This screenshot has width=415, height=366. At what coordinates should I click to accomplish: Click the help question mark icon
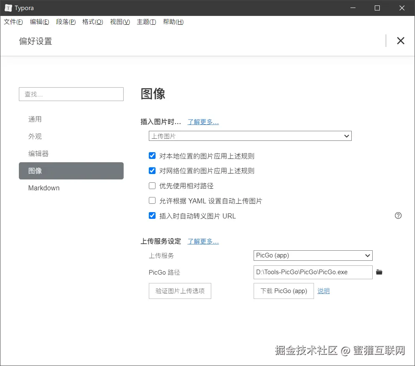click(398, 215)
